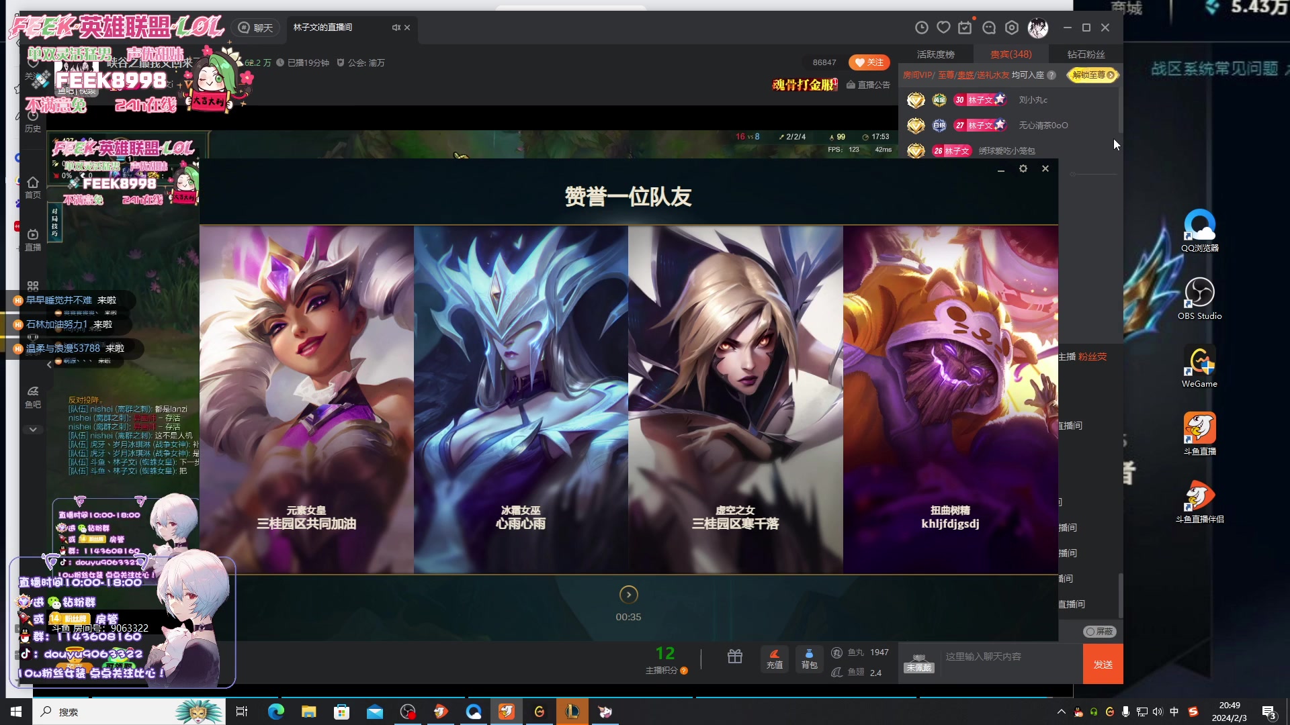Show hidden system tray icons

(x=1062, y=712)
